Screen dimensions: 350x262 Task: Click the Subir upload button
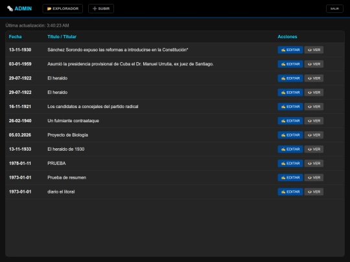pos(101,8)
